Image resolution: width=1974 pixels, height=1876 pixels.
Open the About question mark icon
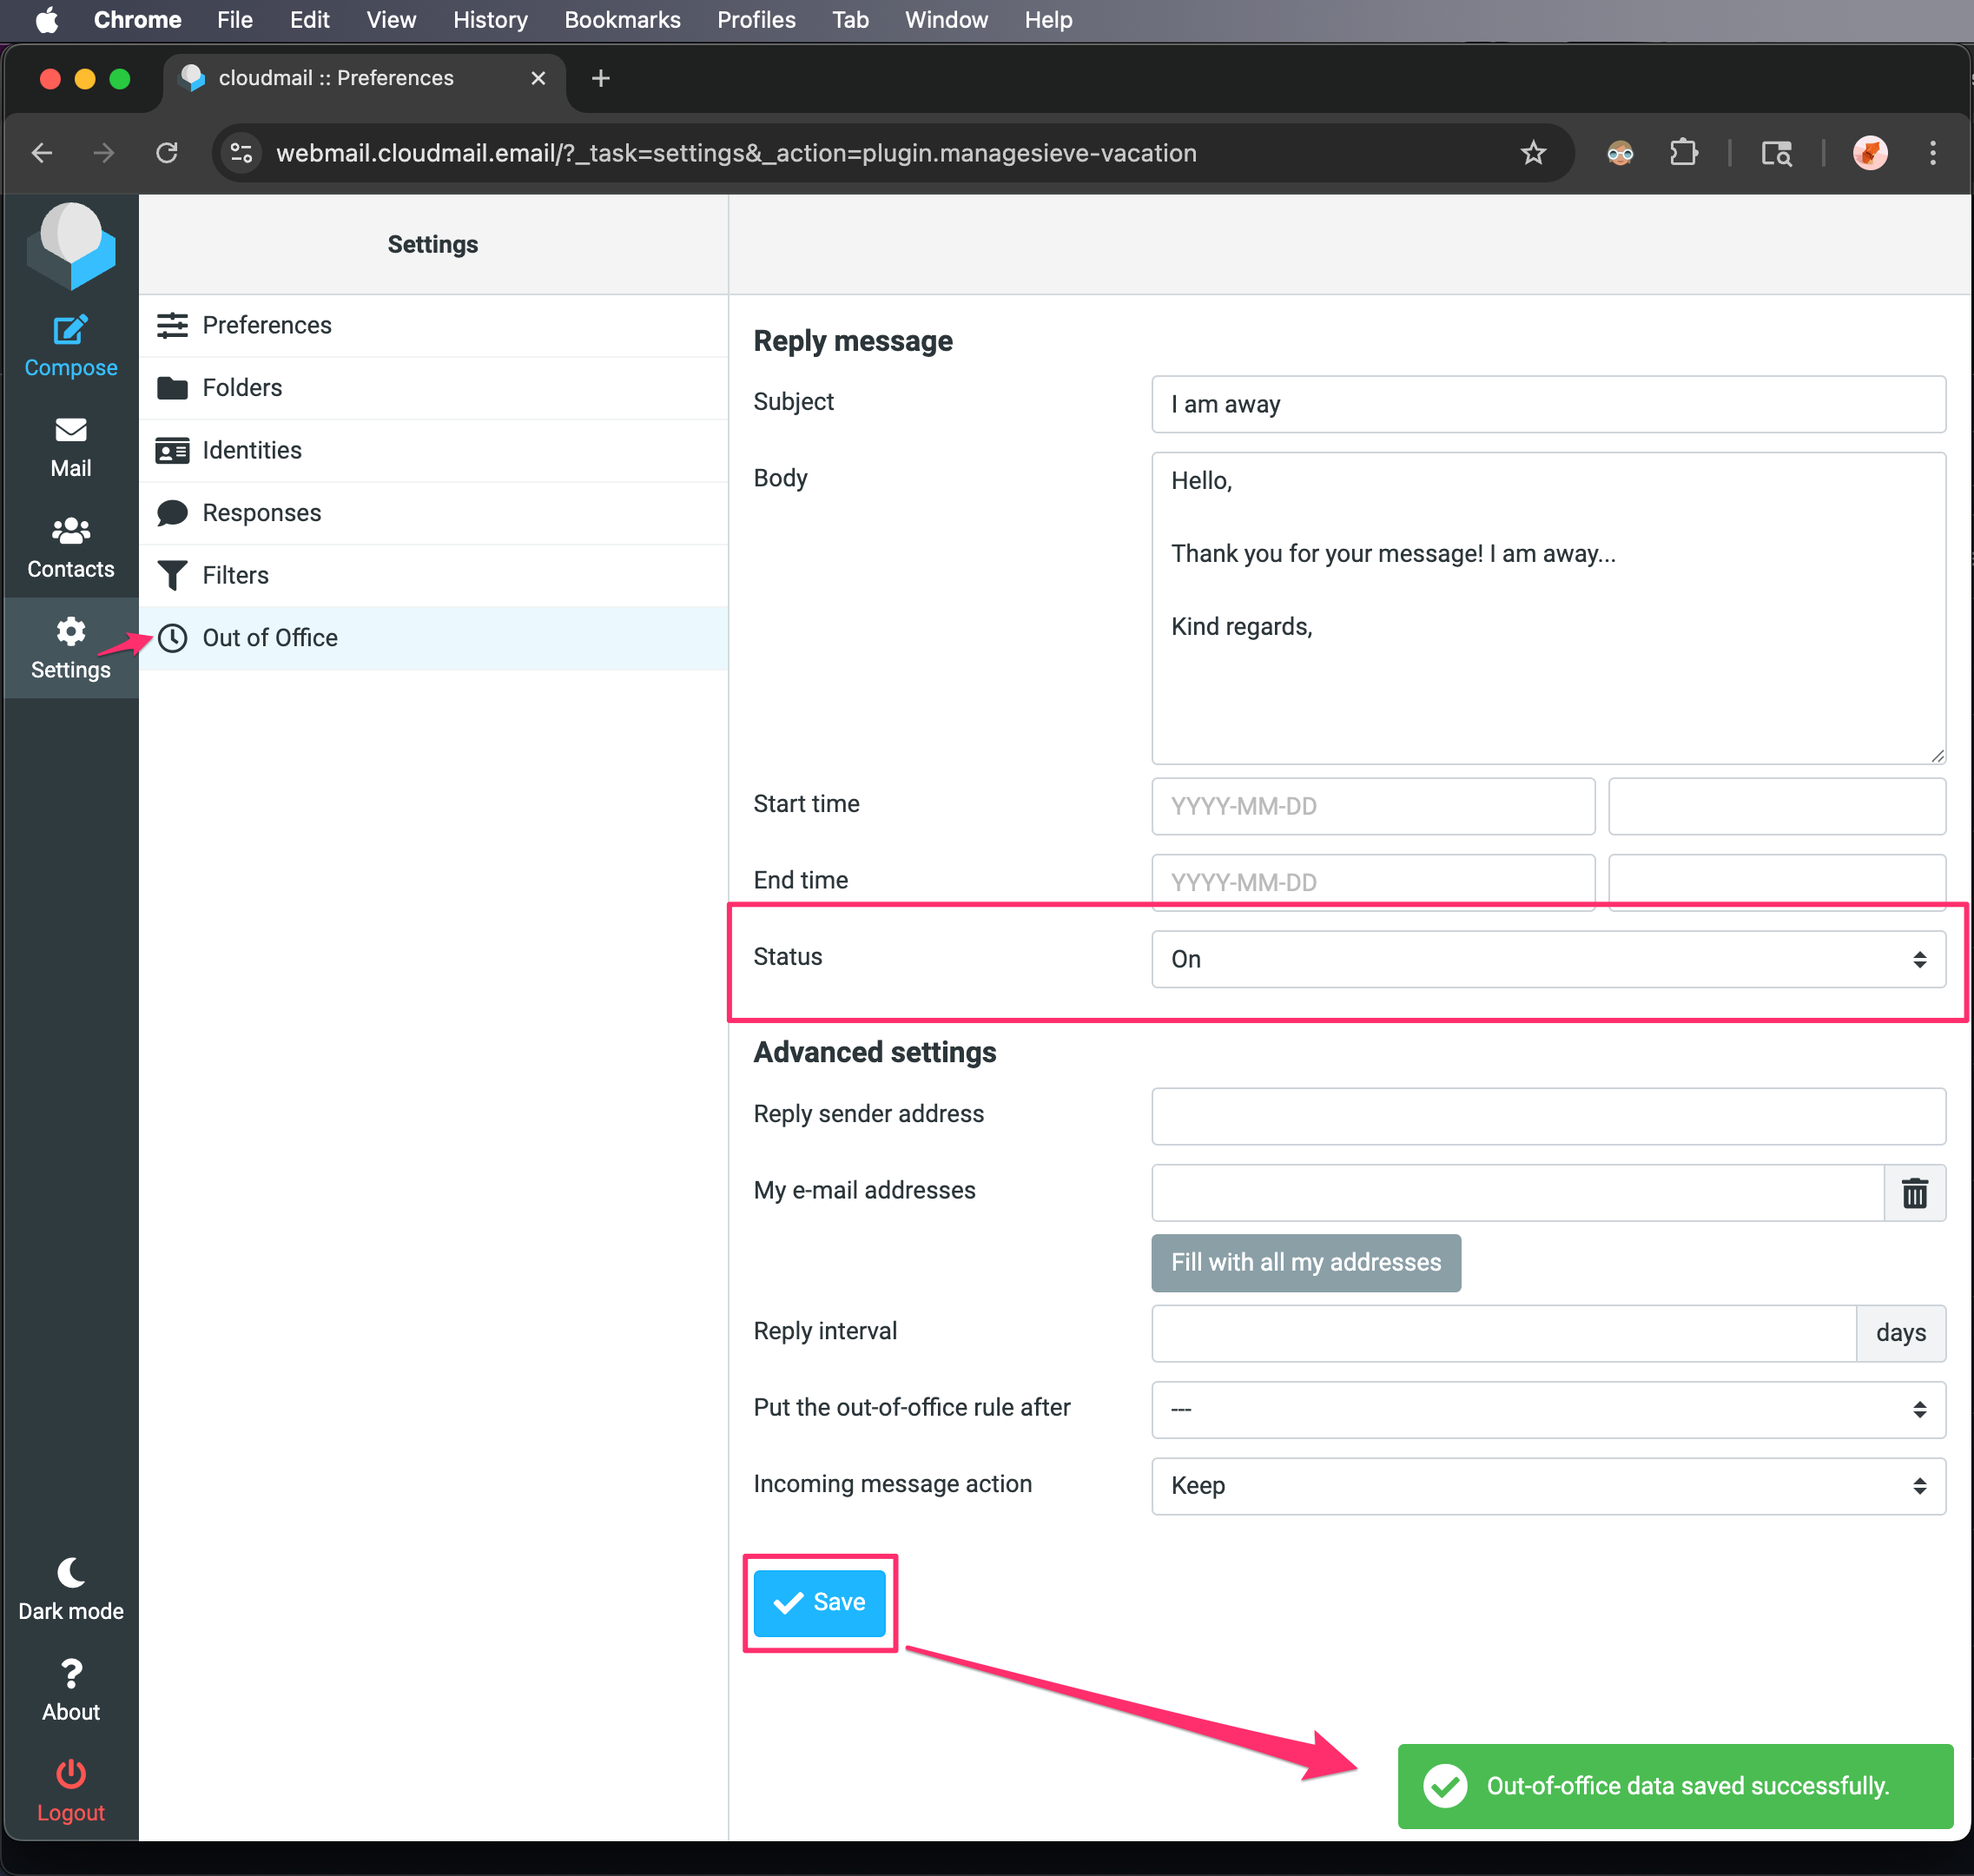[x=70, y=1674]
